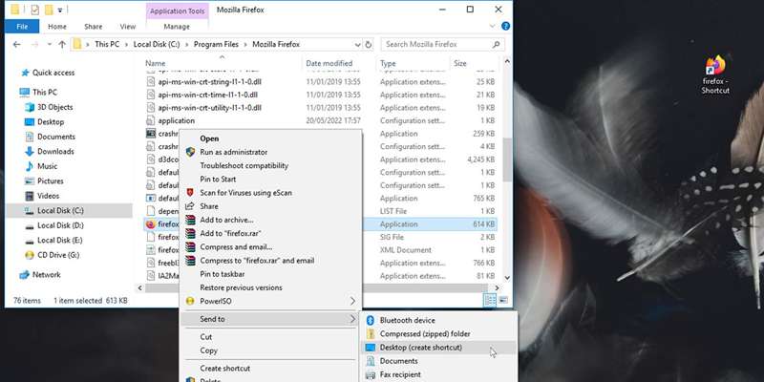The height and width of the screenshot is (382, 764).
Task: Expand the PowerISO submenu arrow
Action: [x=352, y=301]
